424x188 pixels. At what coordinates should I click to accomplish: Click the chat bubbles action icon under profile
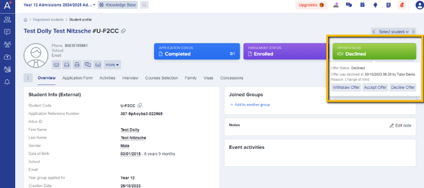[x=87, y=65]
